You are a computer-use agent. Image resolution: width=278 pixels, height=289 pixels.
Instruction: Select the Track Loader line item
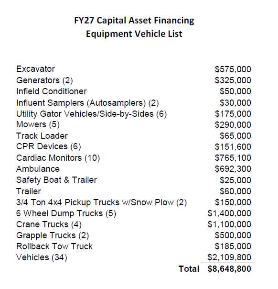click(42, 136)
